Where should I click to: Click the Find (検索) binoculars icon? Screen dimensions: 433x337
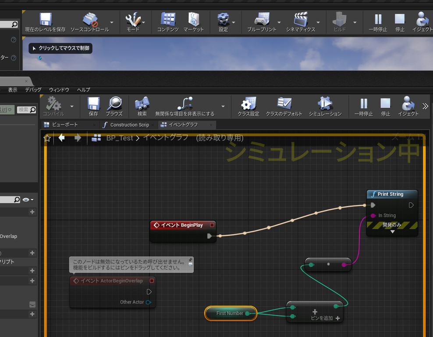142,107
